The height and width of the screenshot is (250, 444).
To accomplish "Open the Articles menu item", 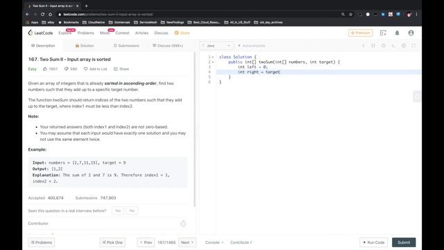I will click(x=142, y=33).
